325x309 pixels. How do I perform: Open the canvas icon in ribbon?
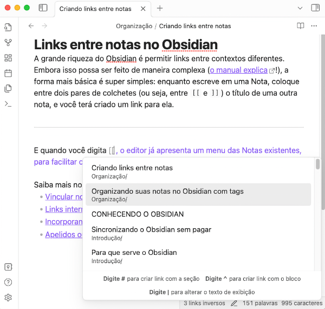pyautogui.click(x=8, y=58)
